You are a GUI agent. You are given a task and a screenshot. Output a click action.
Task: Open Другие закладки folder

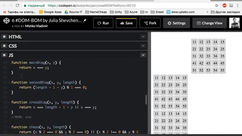click(x=225, y=12)
